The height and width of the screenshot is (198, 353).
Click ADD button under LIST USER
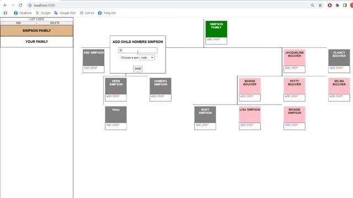tap(18, 23)
